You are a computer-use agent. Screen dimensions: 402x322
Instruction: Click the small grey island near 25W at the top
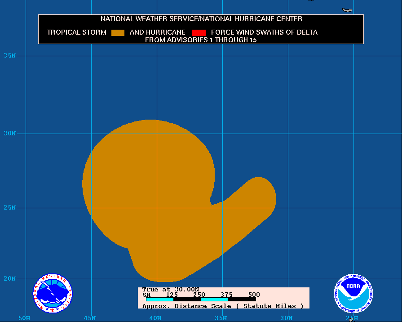(347, 10)
